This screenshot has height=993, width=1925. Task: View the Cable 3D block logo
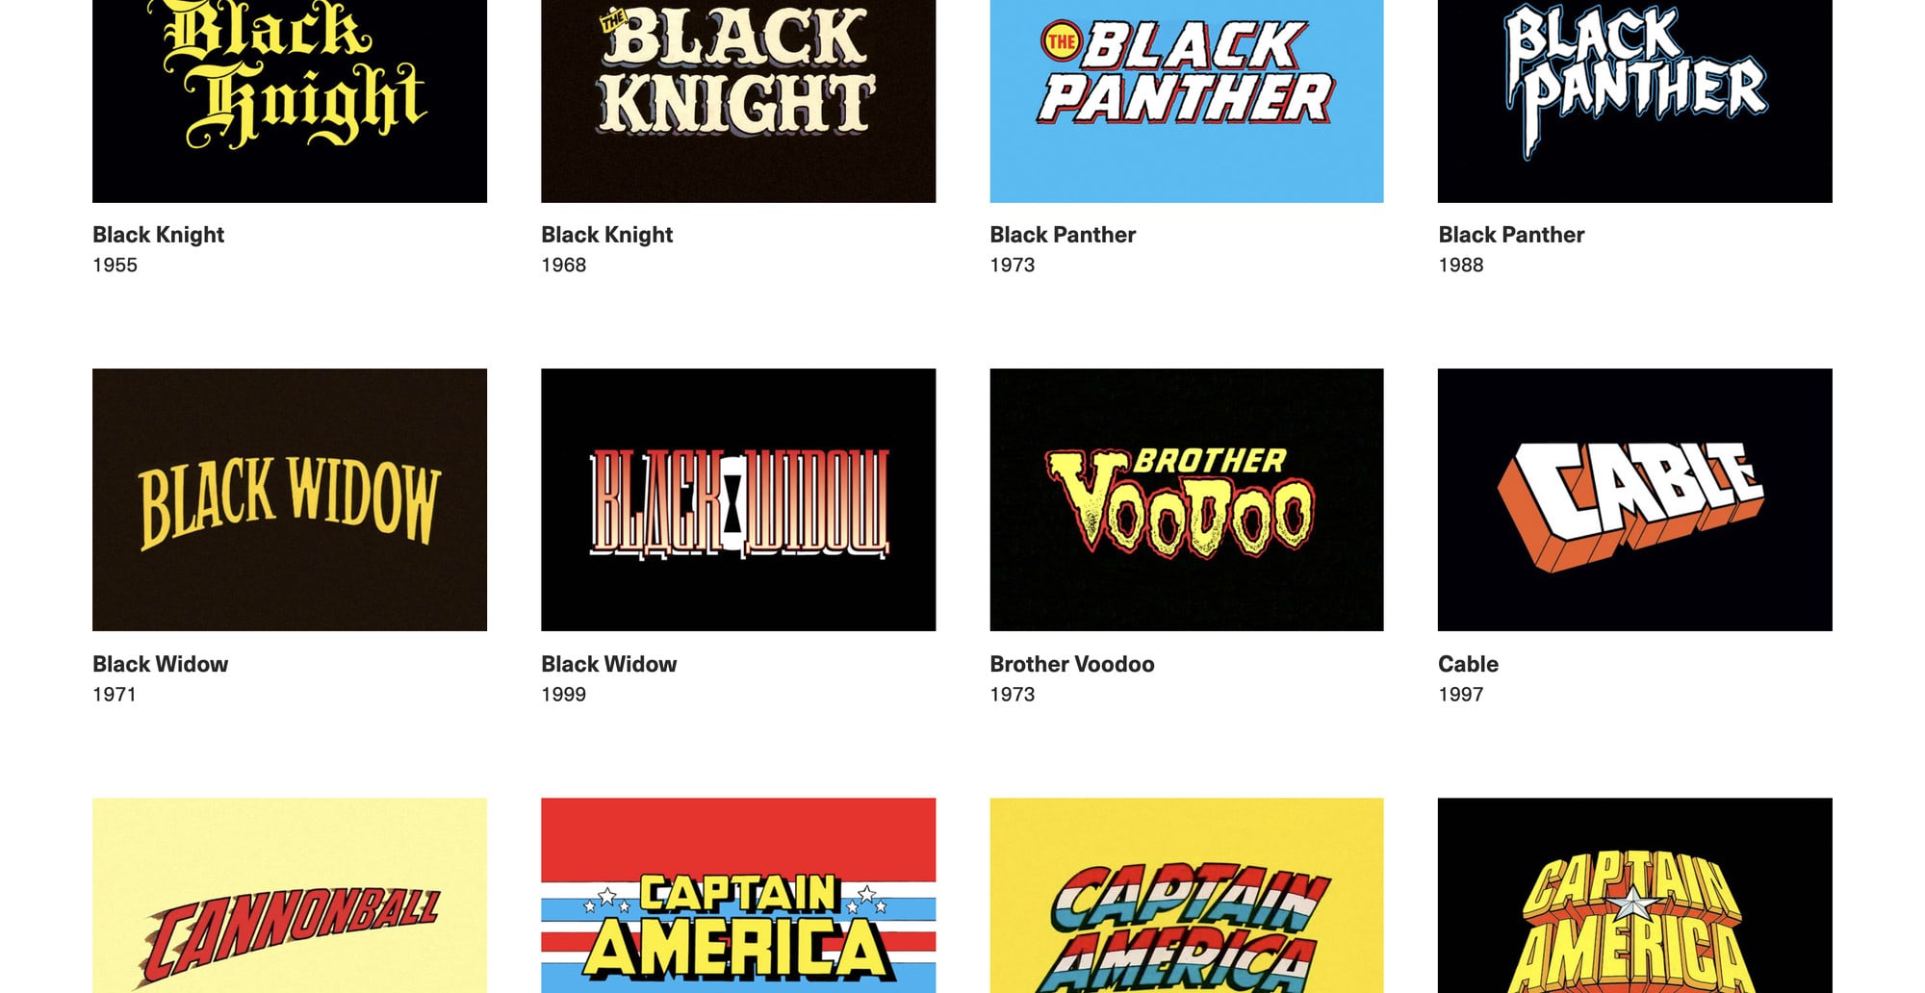1635,499
